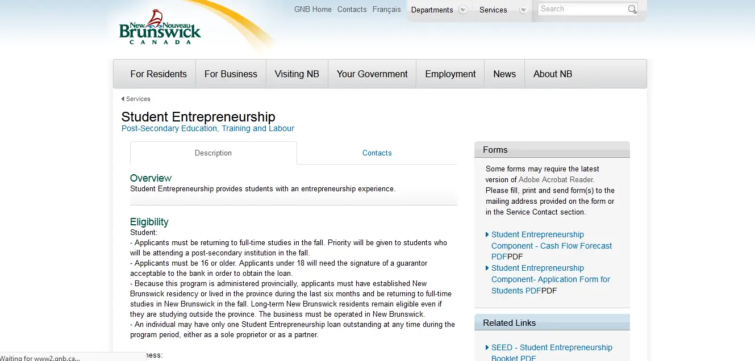755x361 pixels.
Task: Expand the Services dropdown arrow
Action: [x=523, y=10]
